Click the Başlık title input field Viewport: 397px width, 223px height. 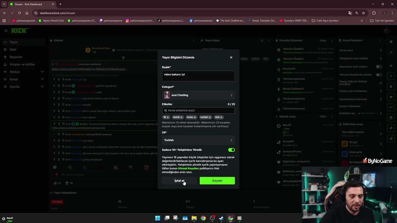(198, 76)
